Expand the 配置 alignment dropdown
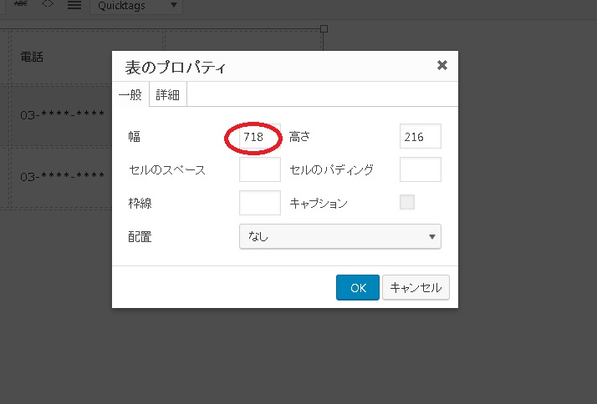 [x=339, y=236]
